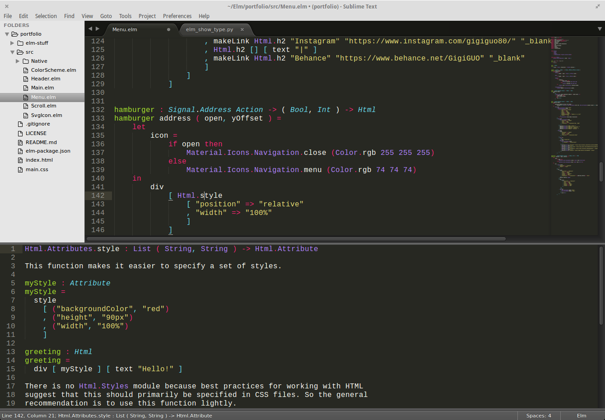Select Menu.elm in the sidebar
The width and height of the screenshot is (605, 420).
click(x=43, y=97)
